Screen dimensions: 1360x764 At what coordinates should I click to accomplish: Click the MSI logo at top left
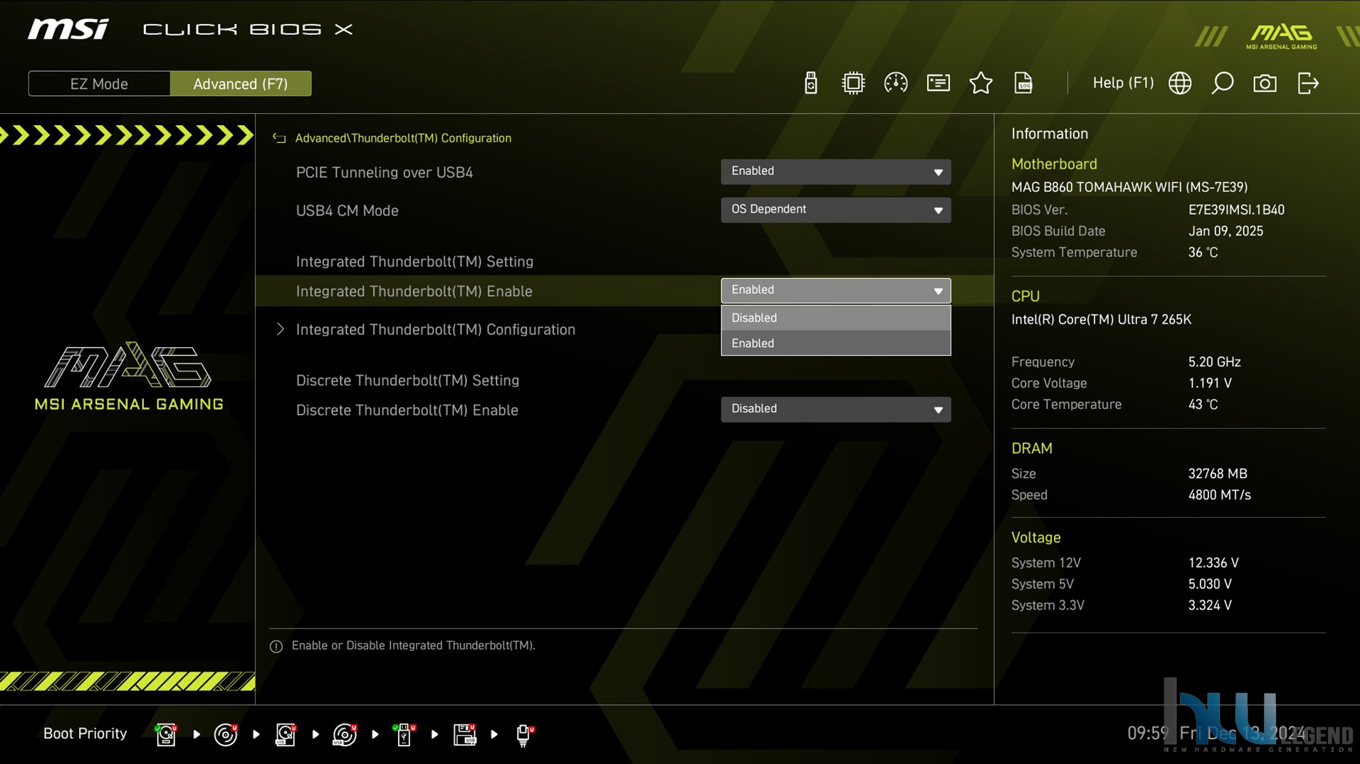(x=68, y=29)
